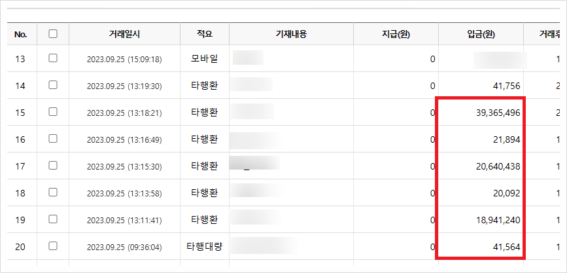
Task: Check the checkbox for row 13
Action: 53,58
